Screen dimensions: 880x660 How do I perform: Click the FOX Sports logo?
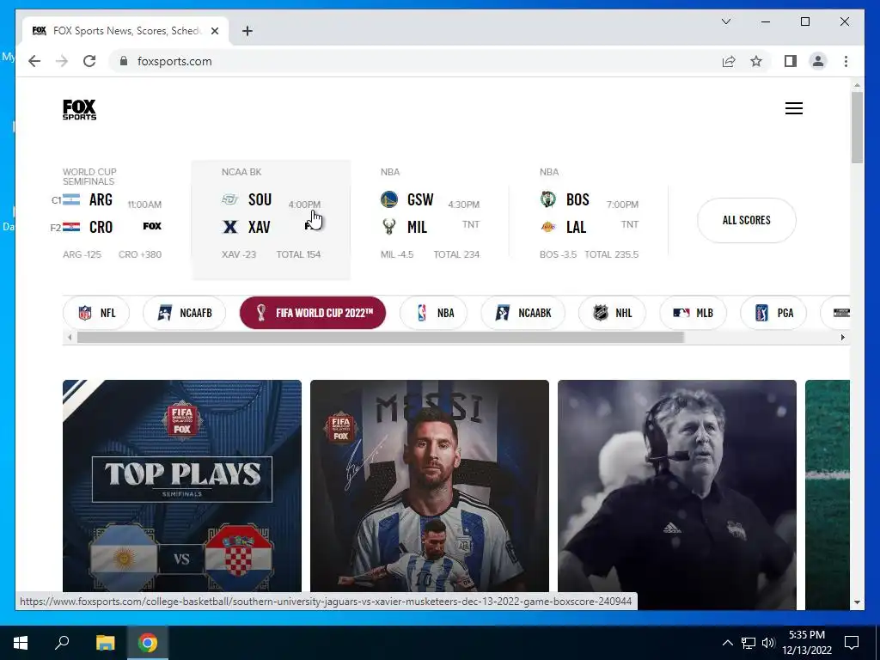(x=79, y=109)
